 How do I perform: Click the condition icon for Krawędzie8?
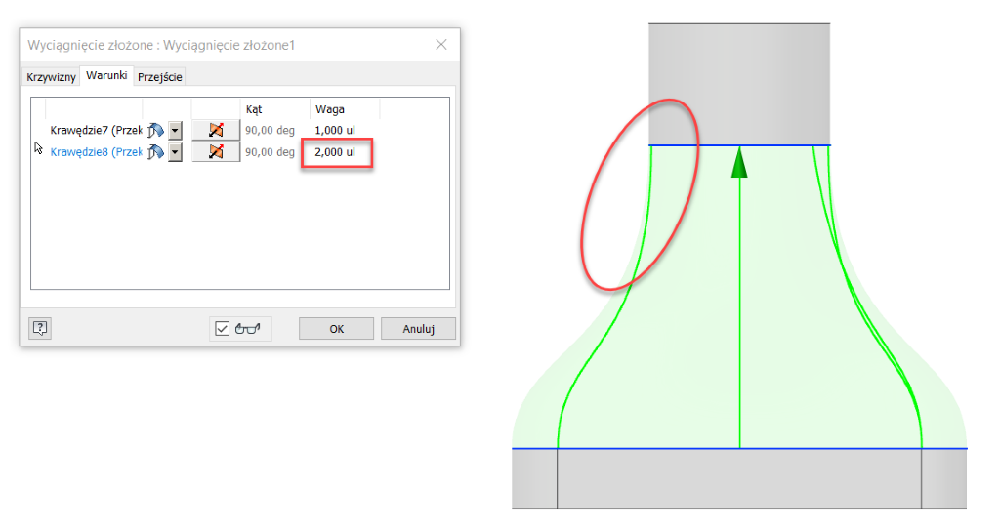[x=154, y=152]
